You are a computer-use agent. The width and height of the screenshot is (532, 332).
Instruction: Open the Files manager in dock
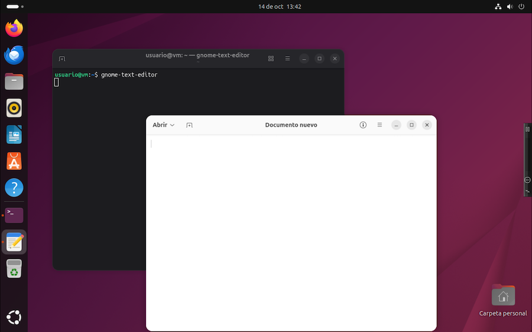coord(14,82)
